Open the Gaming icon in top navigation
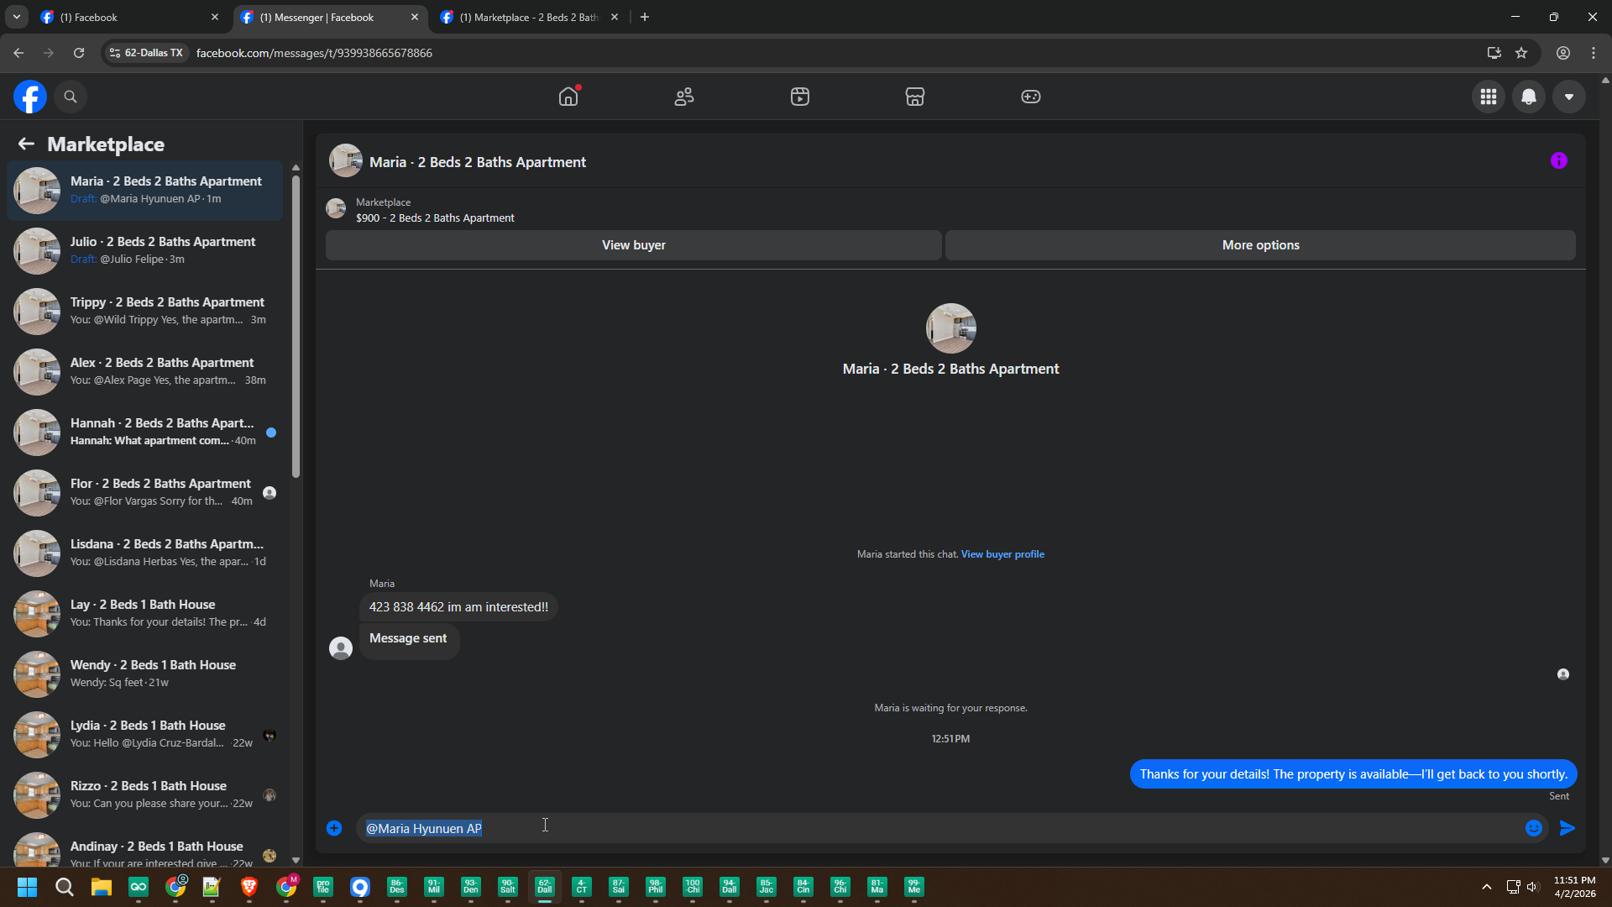 click(1031, 97)
